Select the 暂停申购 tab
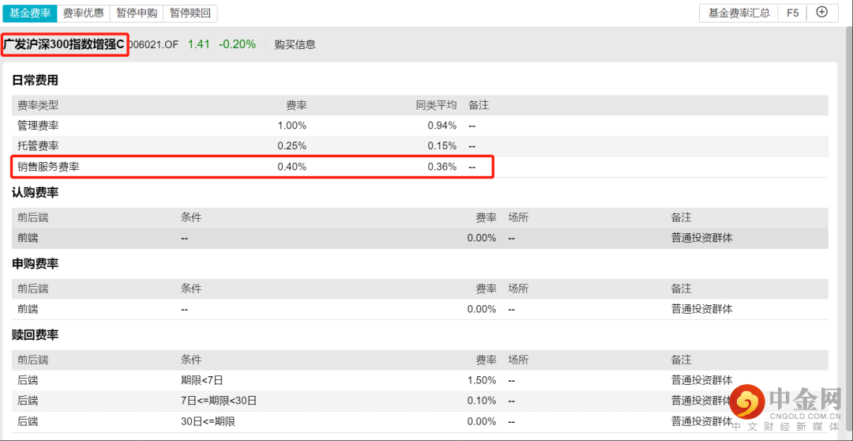The height and width of the screenshot is (441, 853). point(137,13)
